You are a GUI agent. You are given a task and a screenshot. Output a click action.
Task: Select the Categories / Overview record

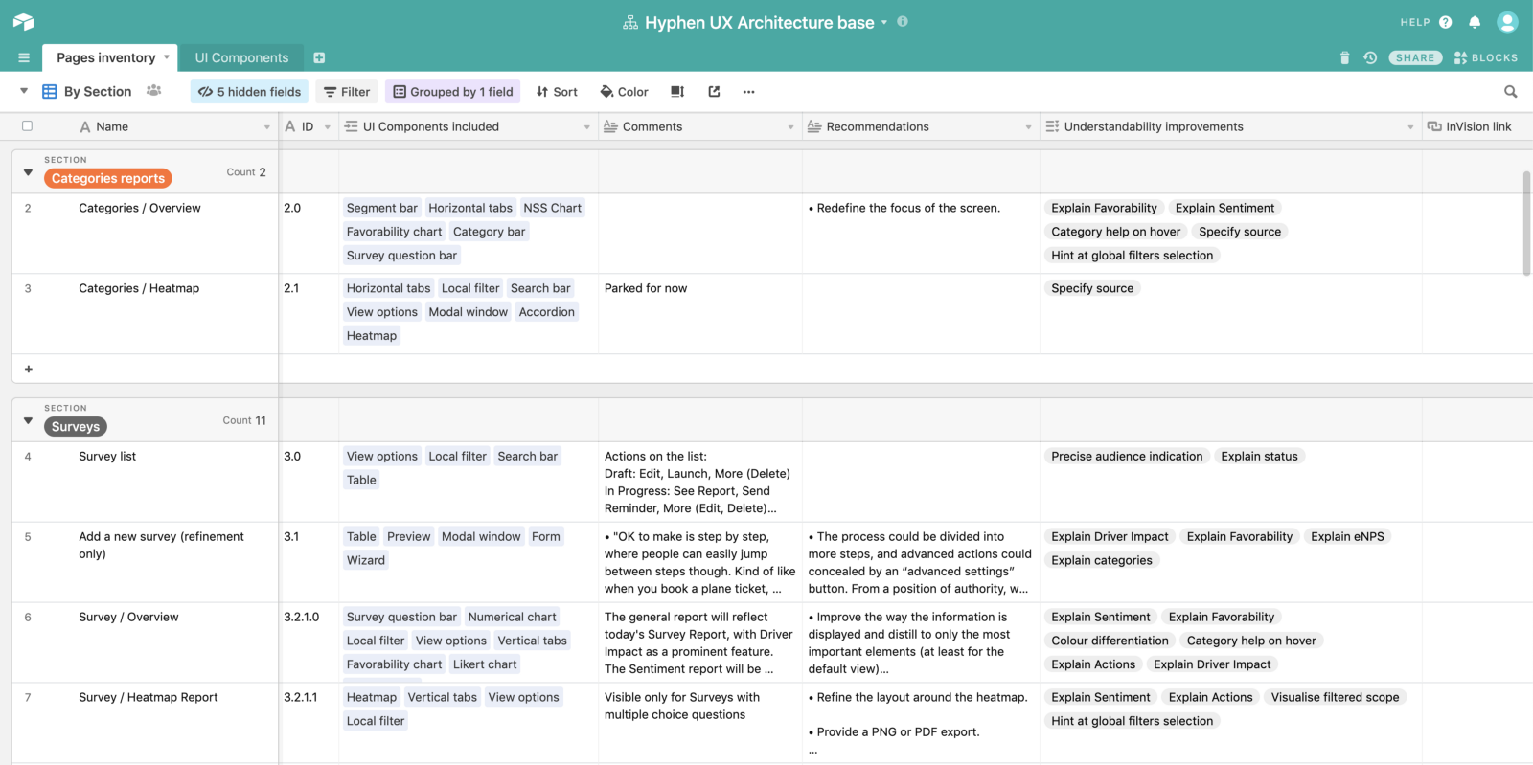tap(140, 208)
